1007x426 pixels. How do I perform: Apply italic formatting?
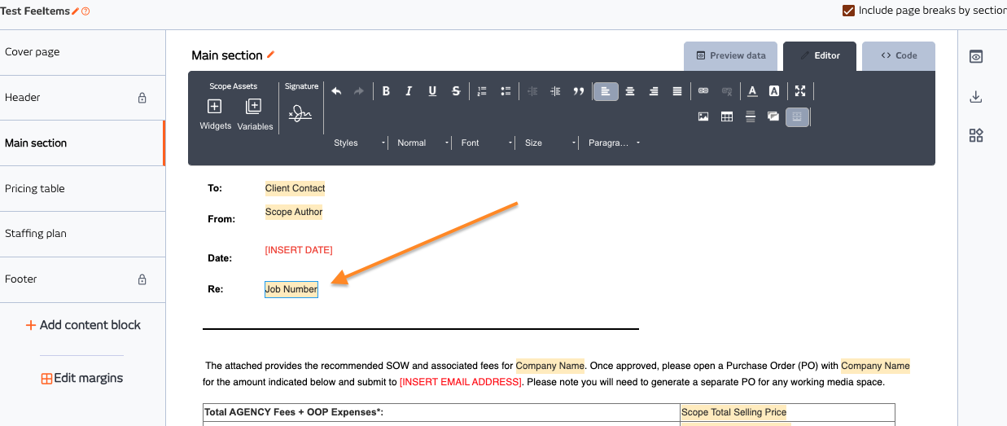point(409,91)
